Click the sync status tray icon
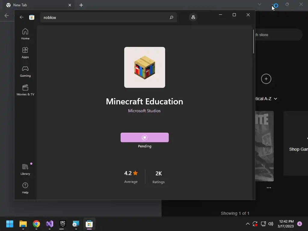 coord(255,224)
